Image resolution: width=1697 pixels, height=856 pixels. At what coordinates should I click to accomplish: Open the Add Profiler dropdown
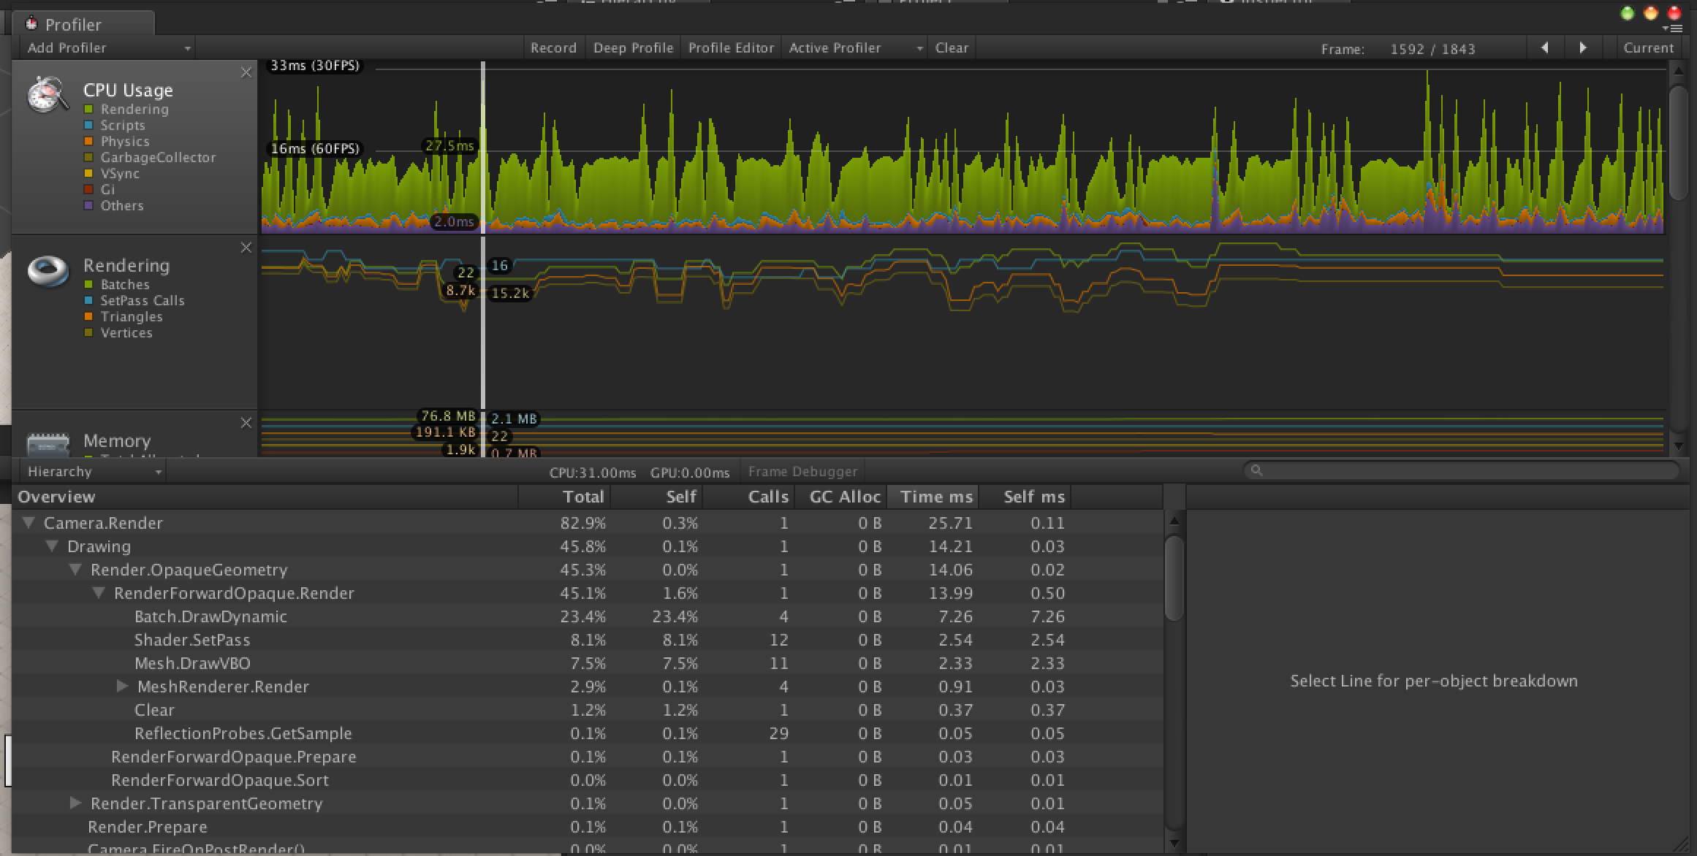[x=107, y=47]
